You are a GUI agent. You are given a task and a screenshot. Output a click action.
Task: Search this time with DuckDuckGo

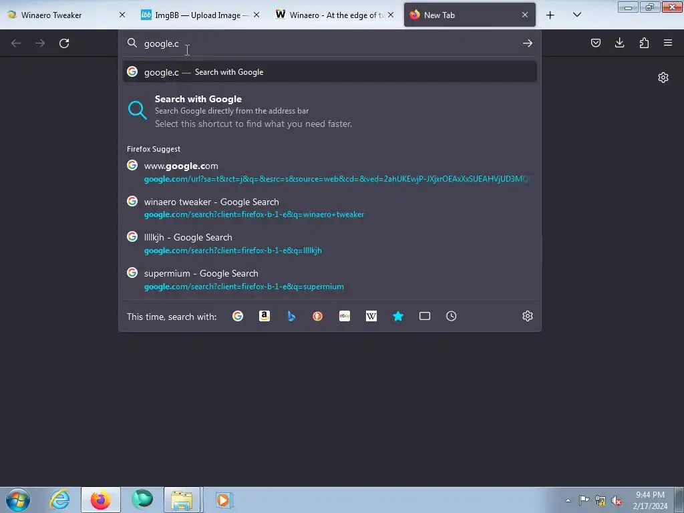coord(317,316)
